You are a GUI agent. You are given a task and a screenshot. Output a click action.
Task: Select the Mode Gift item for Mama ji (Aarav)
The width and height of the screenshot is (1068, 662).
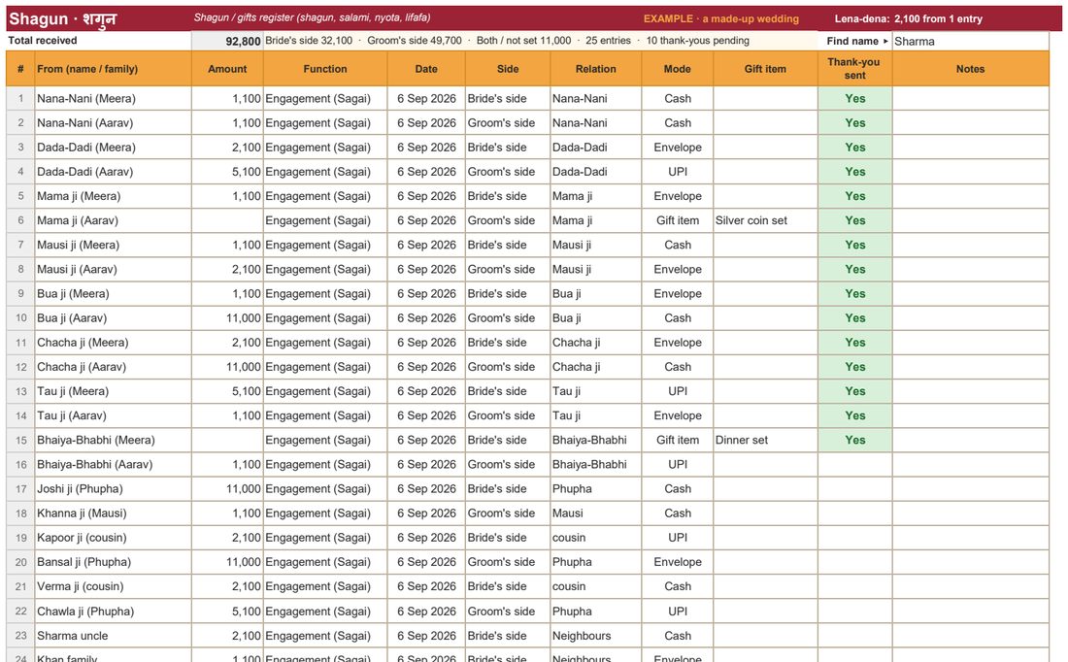click(x=678, y=220)
